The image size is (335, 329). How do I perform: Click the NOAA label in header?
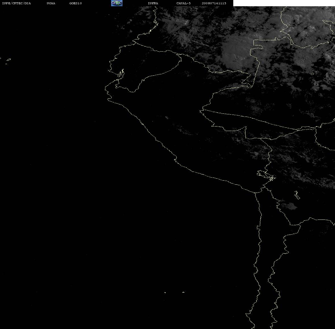pyautogui.click(x=51, y=3)
